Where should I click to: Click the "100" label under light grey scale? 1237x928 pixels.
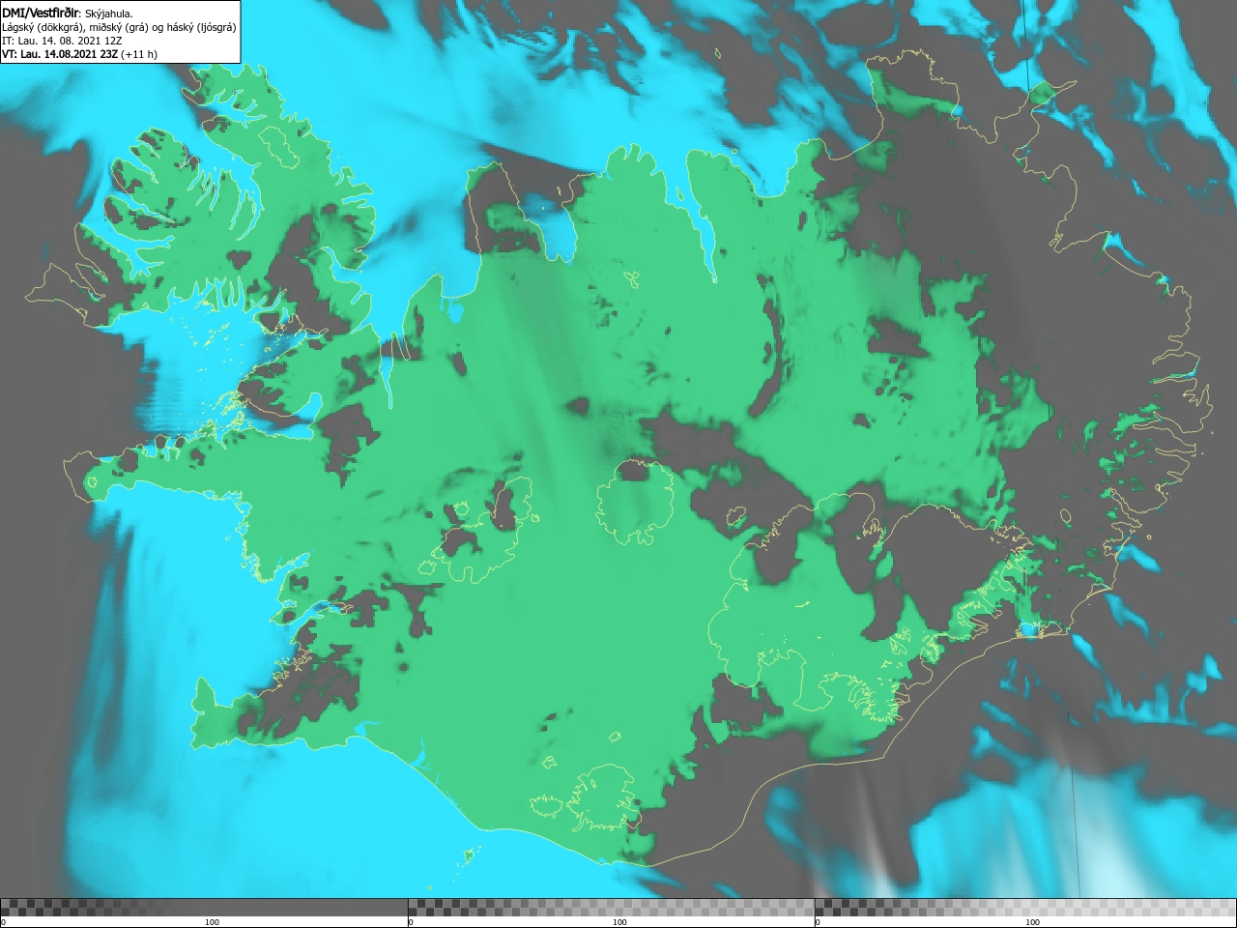(1032, 922)
